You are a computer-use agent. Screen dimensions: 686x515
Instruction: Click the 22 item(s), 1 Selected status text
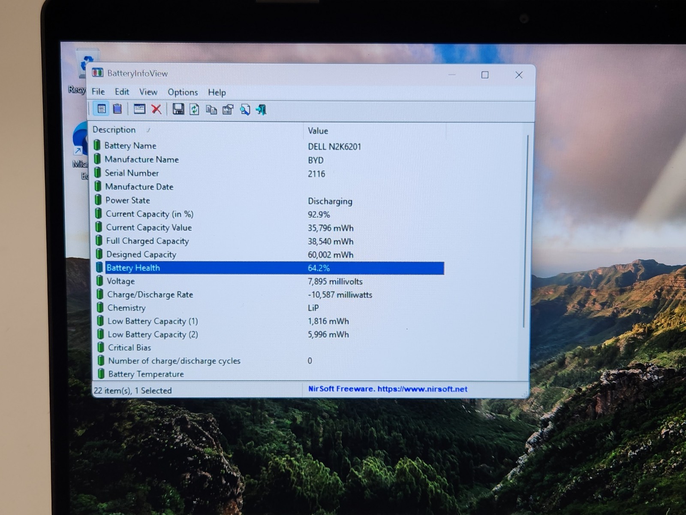click(x=133, y=391)
